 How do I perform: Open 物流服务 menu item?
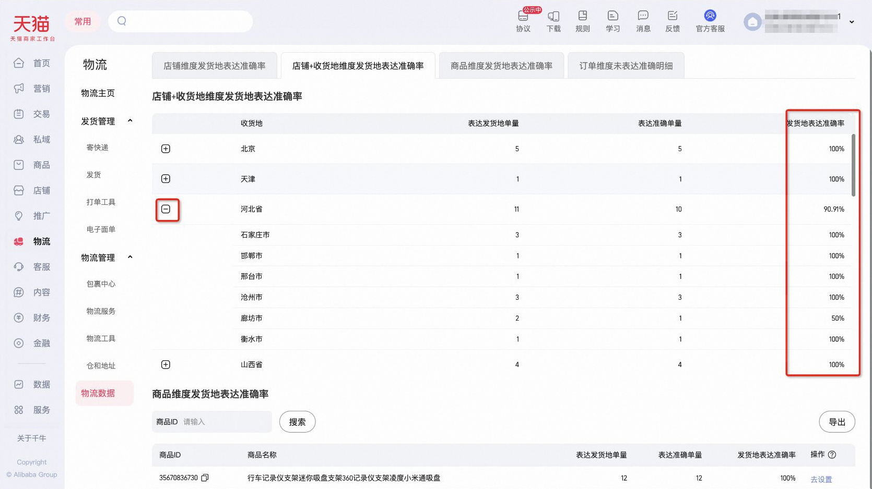click(101, 311)
